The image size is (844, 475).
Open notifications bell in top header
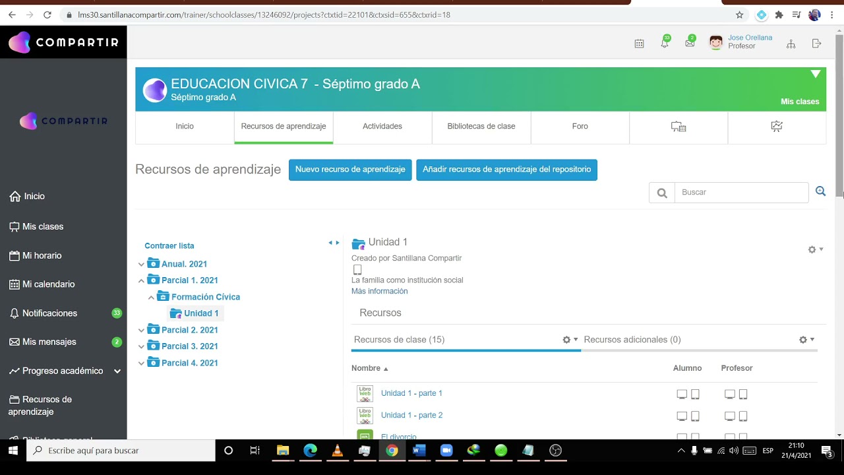pyautogui.click(x=665, y=43)
